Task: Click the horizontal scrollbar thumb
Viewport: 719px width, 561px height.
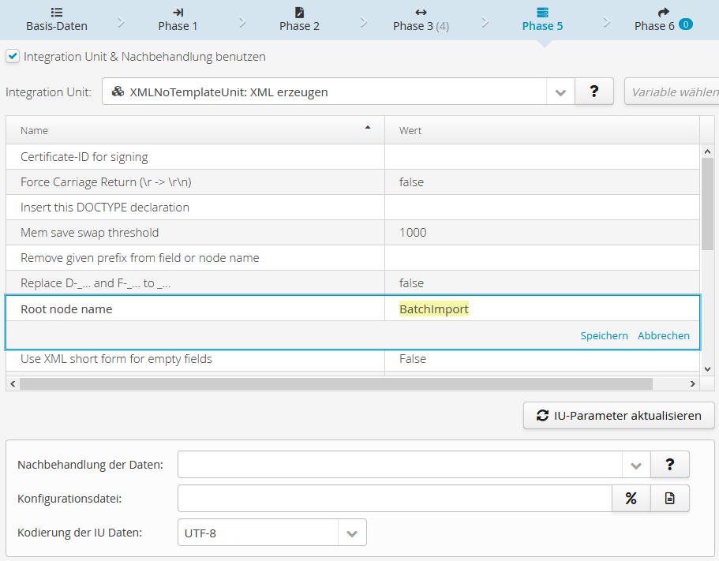Action: [336, 383]
